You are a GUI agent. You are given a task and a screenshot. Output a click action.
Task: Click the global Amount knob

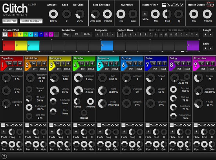[53, 14]
